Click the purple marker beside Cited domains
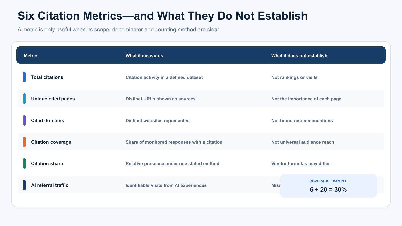The height and width of the screenshot is (226, 402). (24, 120)
